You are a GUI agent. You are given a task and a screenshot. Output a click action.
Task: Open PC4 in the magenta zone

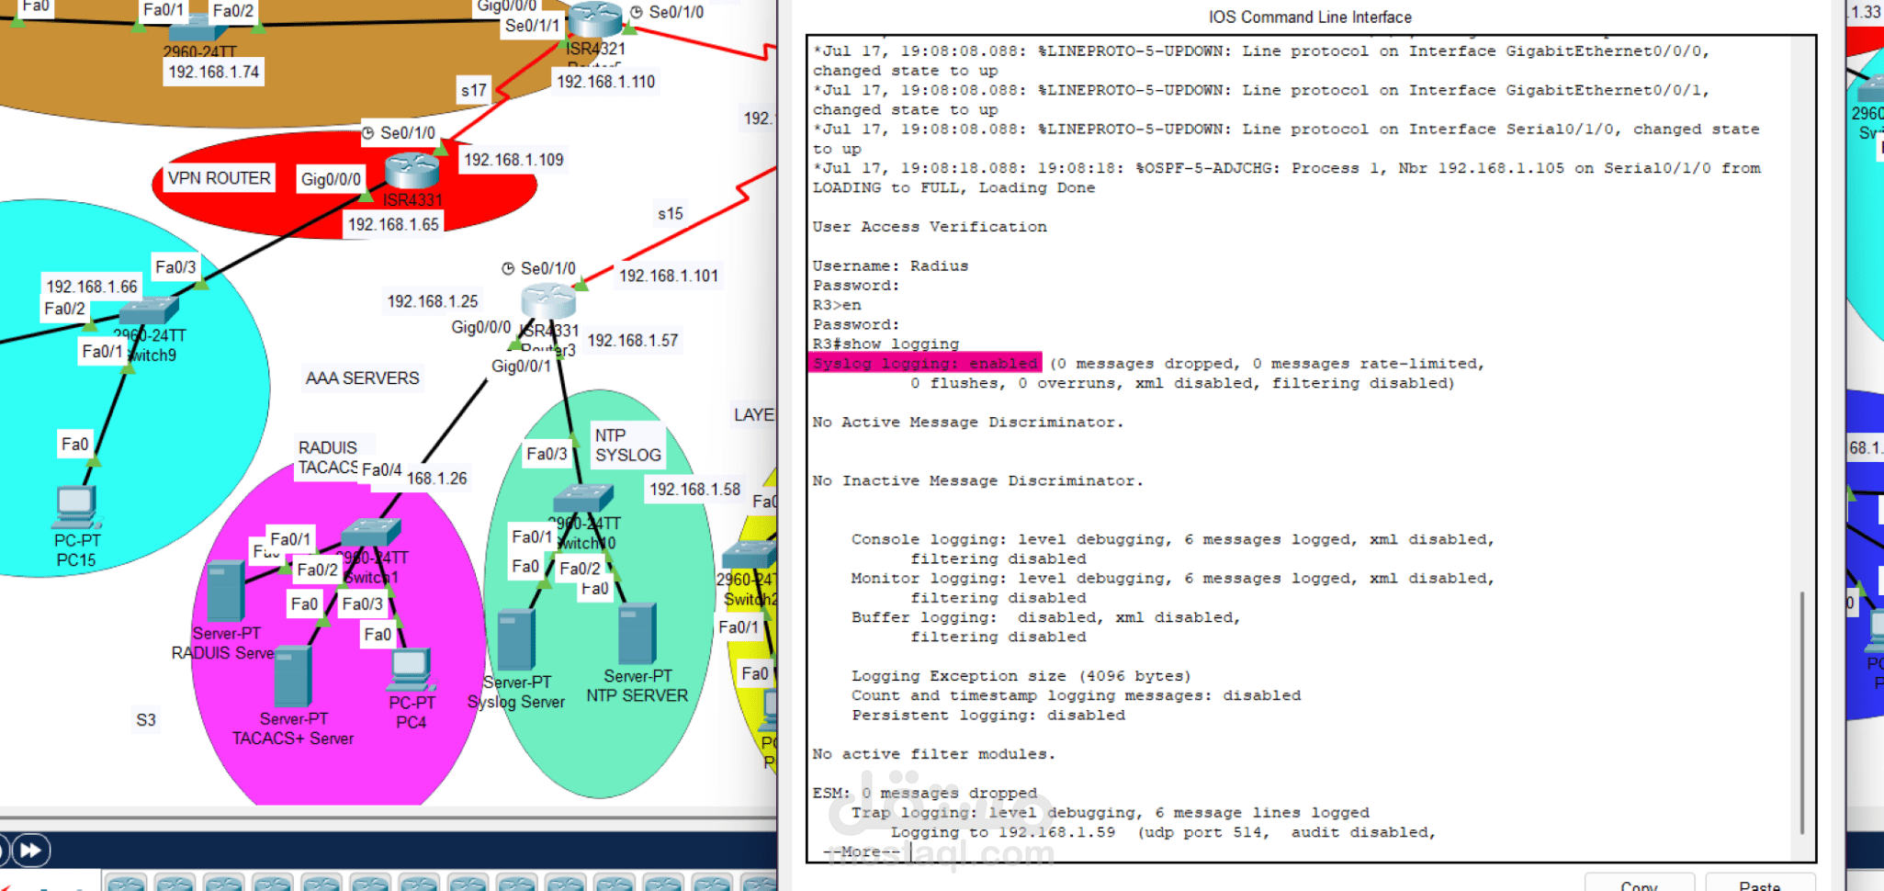[411, 671]
